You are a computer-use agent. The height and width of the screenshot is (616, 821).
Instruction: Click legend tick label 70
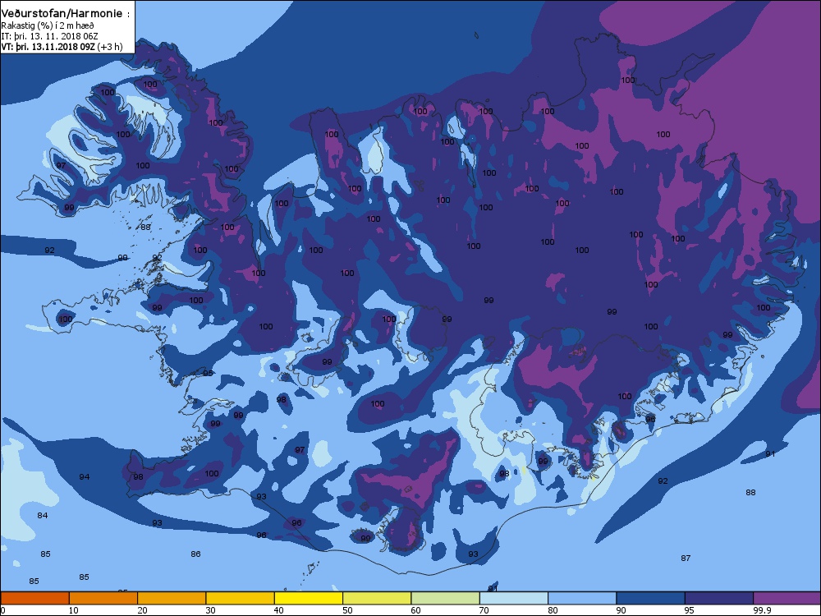484,610
